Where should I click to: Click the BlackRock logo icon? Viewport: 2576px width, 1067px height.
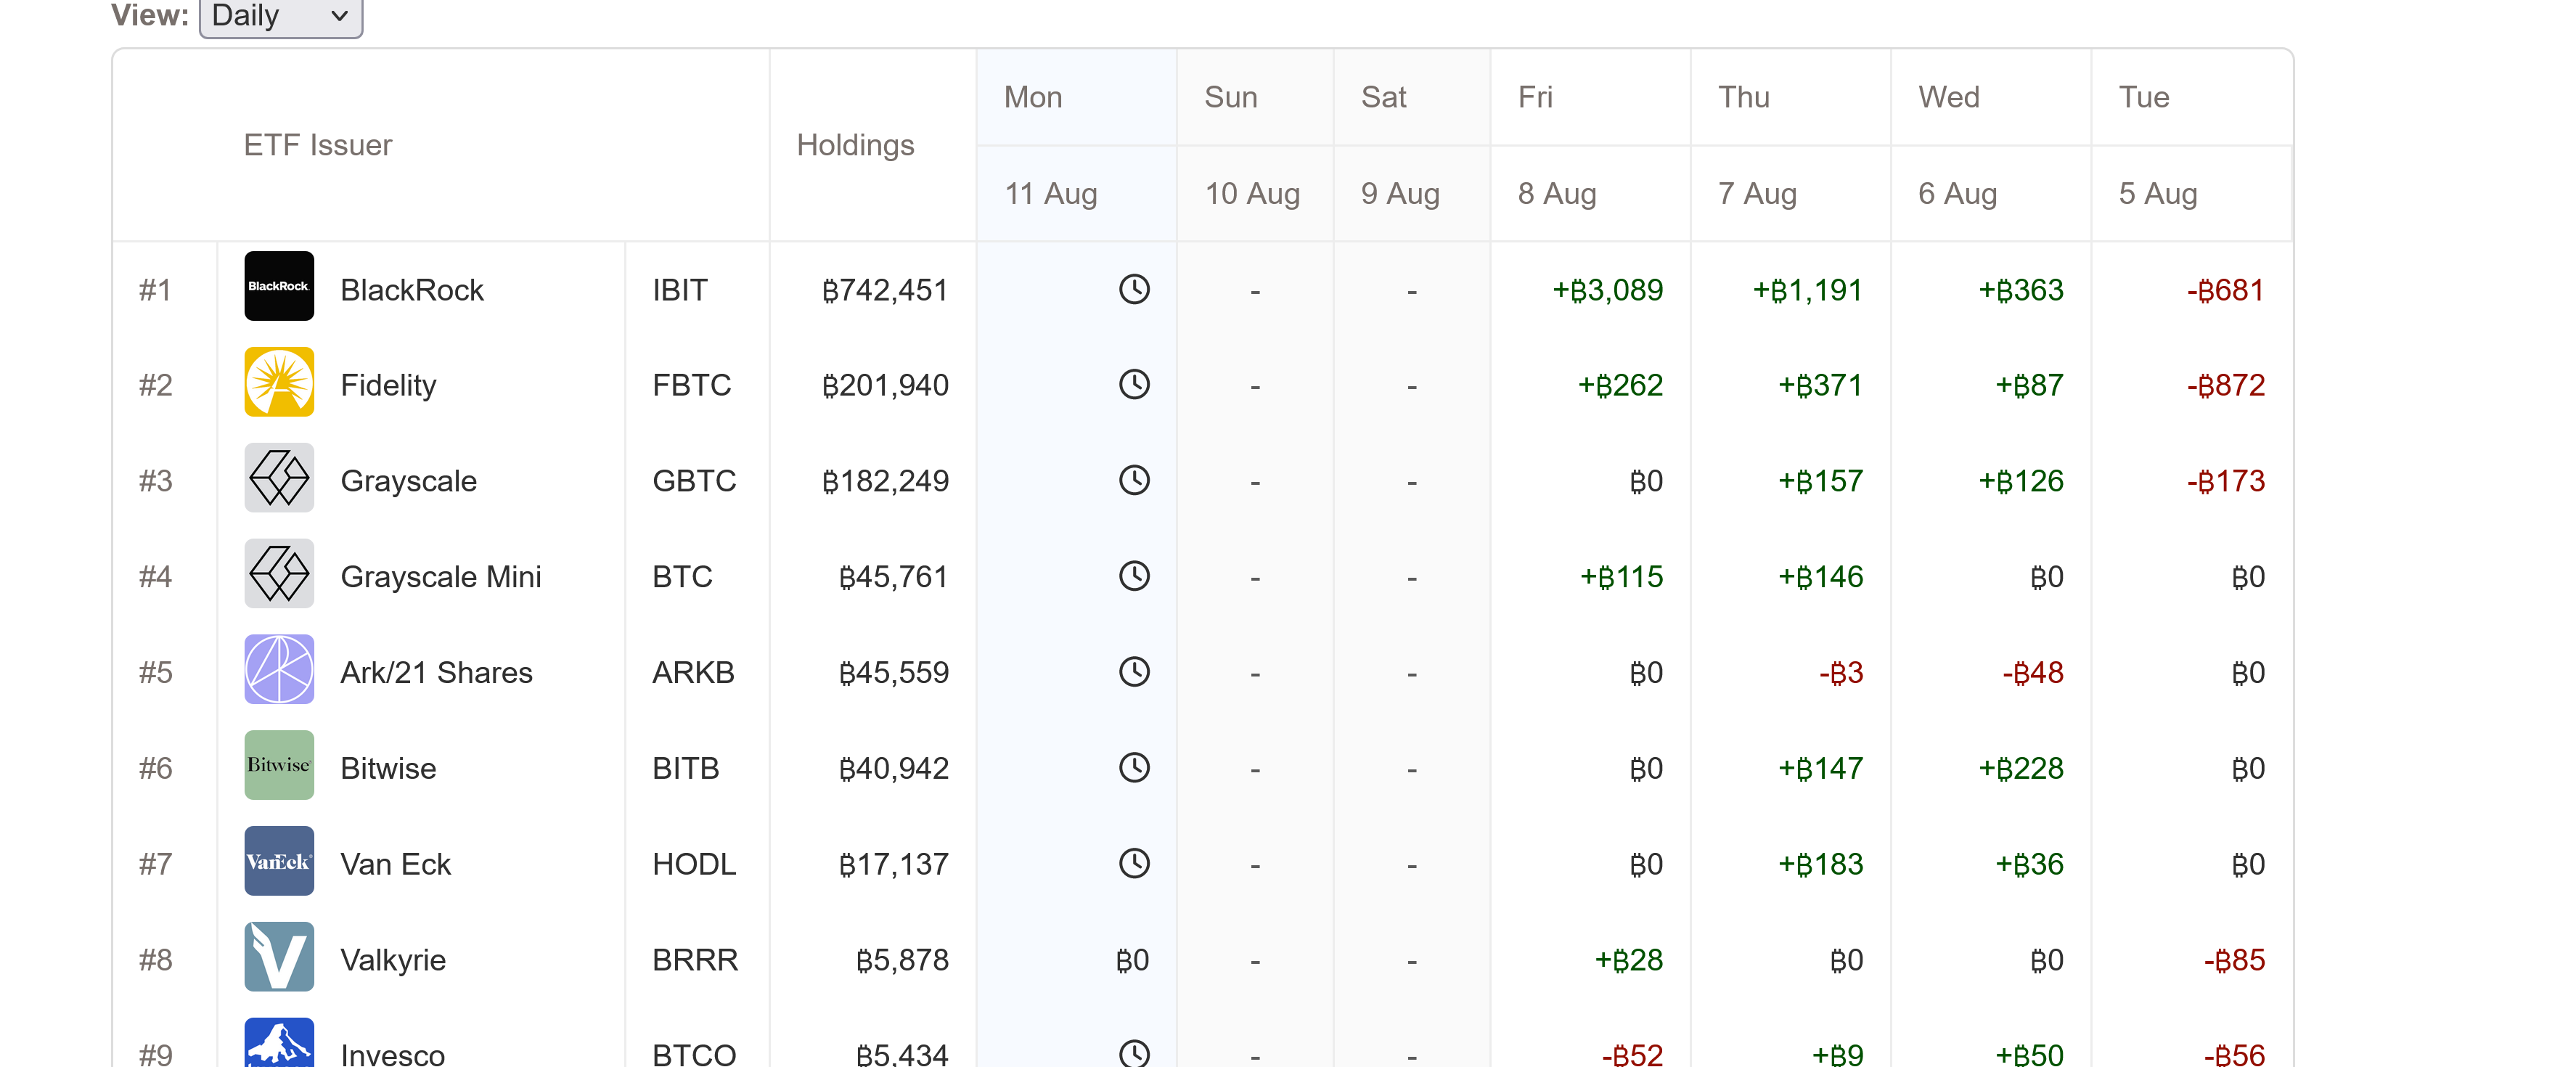[279, 287]
